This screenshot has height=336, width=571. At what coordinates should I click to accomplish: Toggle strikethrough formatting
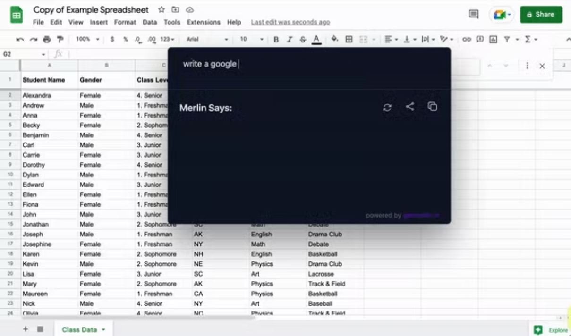[303, 40]
